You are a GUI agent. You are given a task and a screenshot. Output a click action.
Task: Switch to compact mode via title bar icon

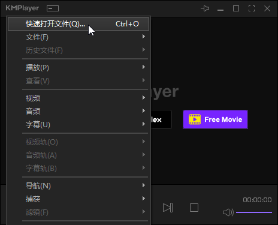(x=53, y=8)
